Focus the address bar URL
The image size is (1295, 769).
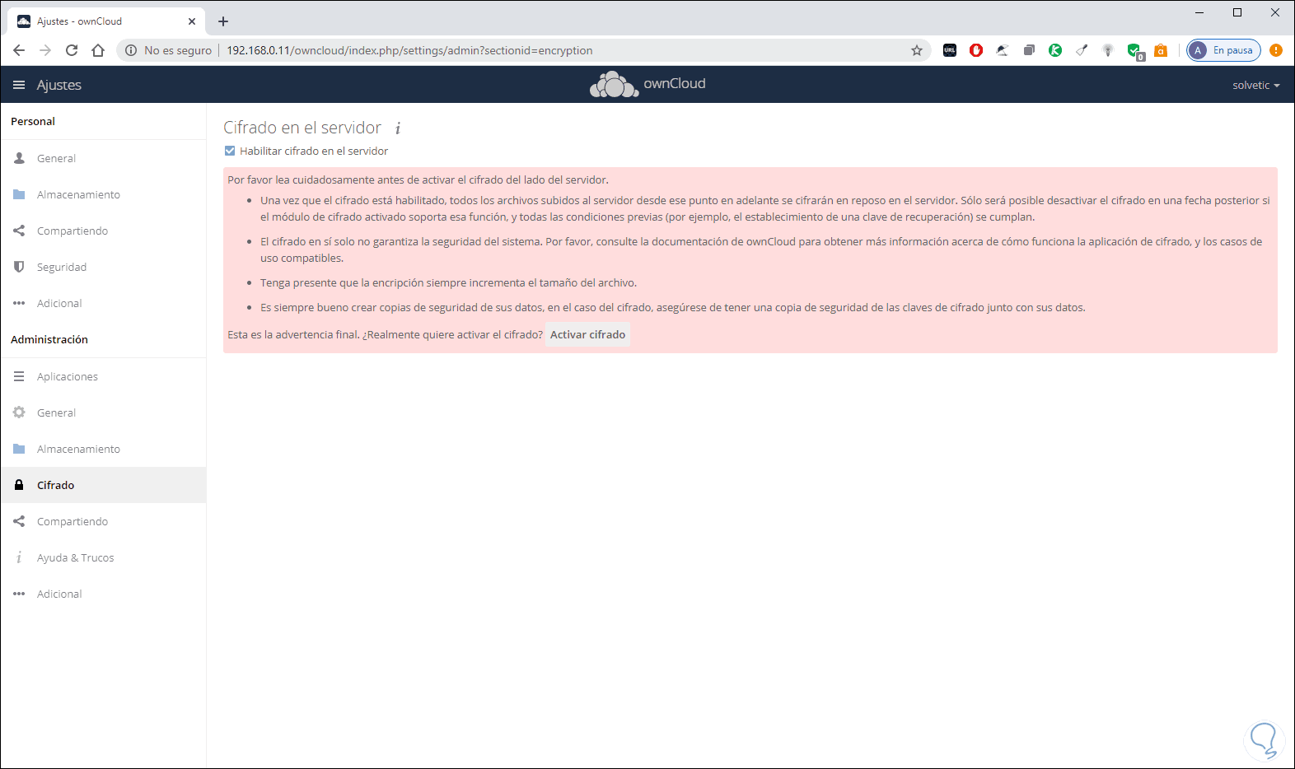pyautogui.click(x=409, y=50)
